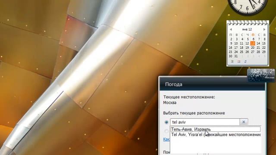
Task: Select the blue arrows icon below calendar dates
Action: point(245,62)
